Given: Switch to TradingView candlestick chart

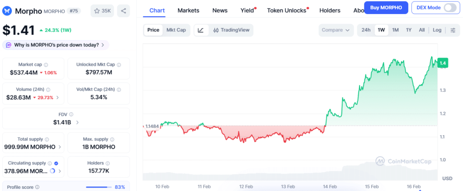Looking at the screenshot, I should (x=231, y=30).
